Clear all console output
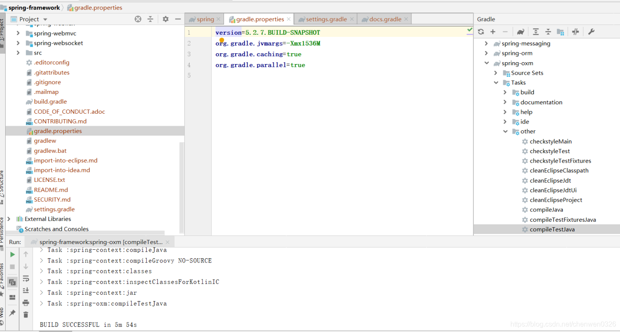The image size is (620, 332). point(26,315)
